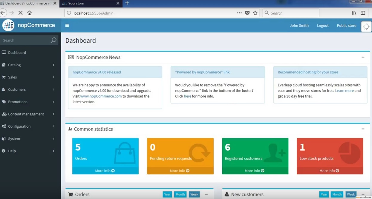372x199 pixels.
Task: Go to the browser home page icon
Action: point(29,13)
